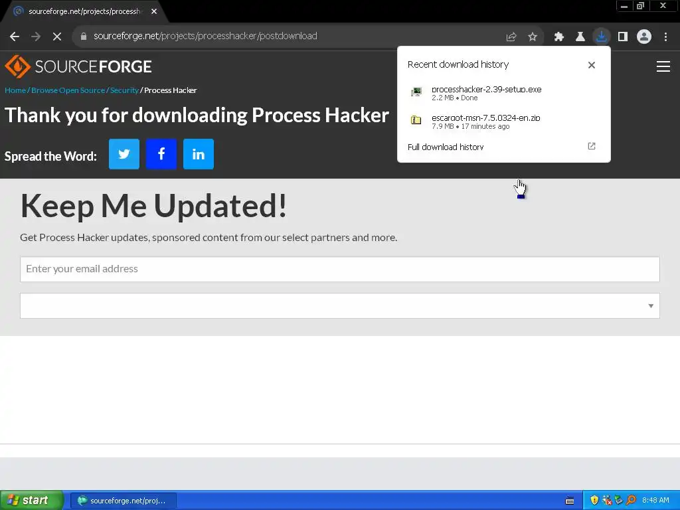This screenshot has width=680, height=510.
Task: Select the sourceforge taskbar button
Action: click(124, 501)
